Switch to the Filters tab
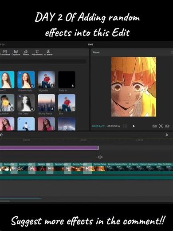The image size is (173, 231). (26, 52)
